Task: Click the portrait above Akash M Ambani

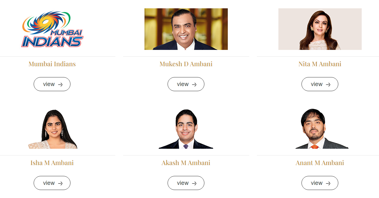Action: pyautogui.click(x=186, y=129)
